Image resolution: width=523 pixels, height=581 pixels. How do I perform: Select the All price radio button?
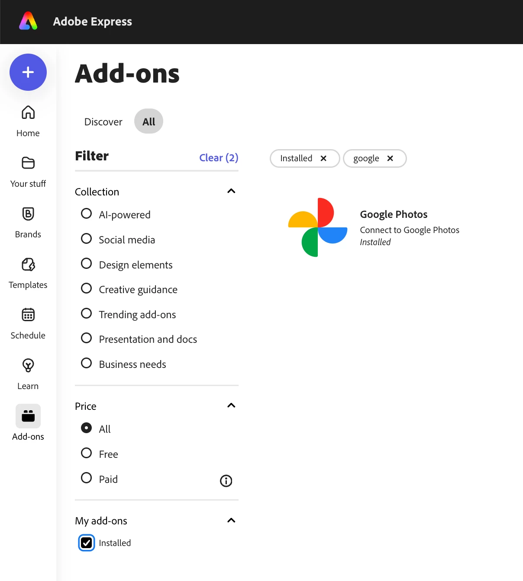(87, 428)
